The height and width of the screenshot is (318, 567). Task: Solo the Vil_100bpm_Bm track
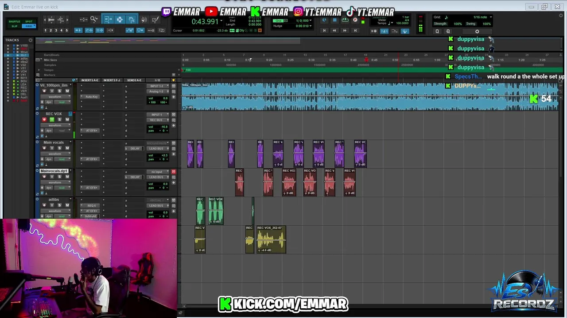click(x=59, y=91)
